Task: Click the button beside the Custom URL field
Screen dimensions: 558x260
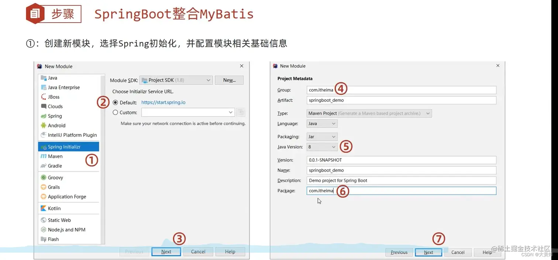Action: (240, 112)
